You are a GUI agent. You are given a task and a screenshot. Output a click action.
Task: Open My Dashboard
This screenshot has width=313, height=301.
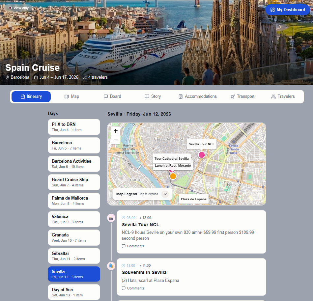pyautogui.click(x=288, y=10)
